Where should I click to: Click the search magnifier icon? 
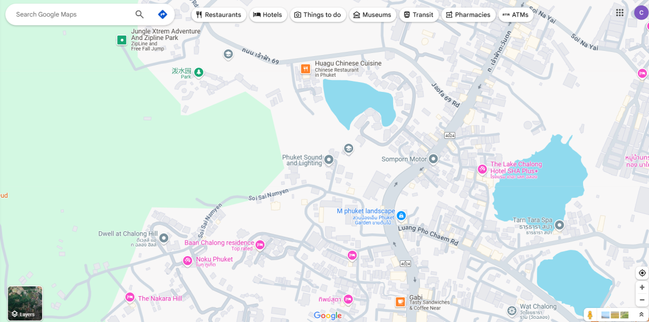click(140, 15)
